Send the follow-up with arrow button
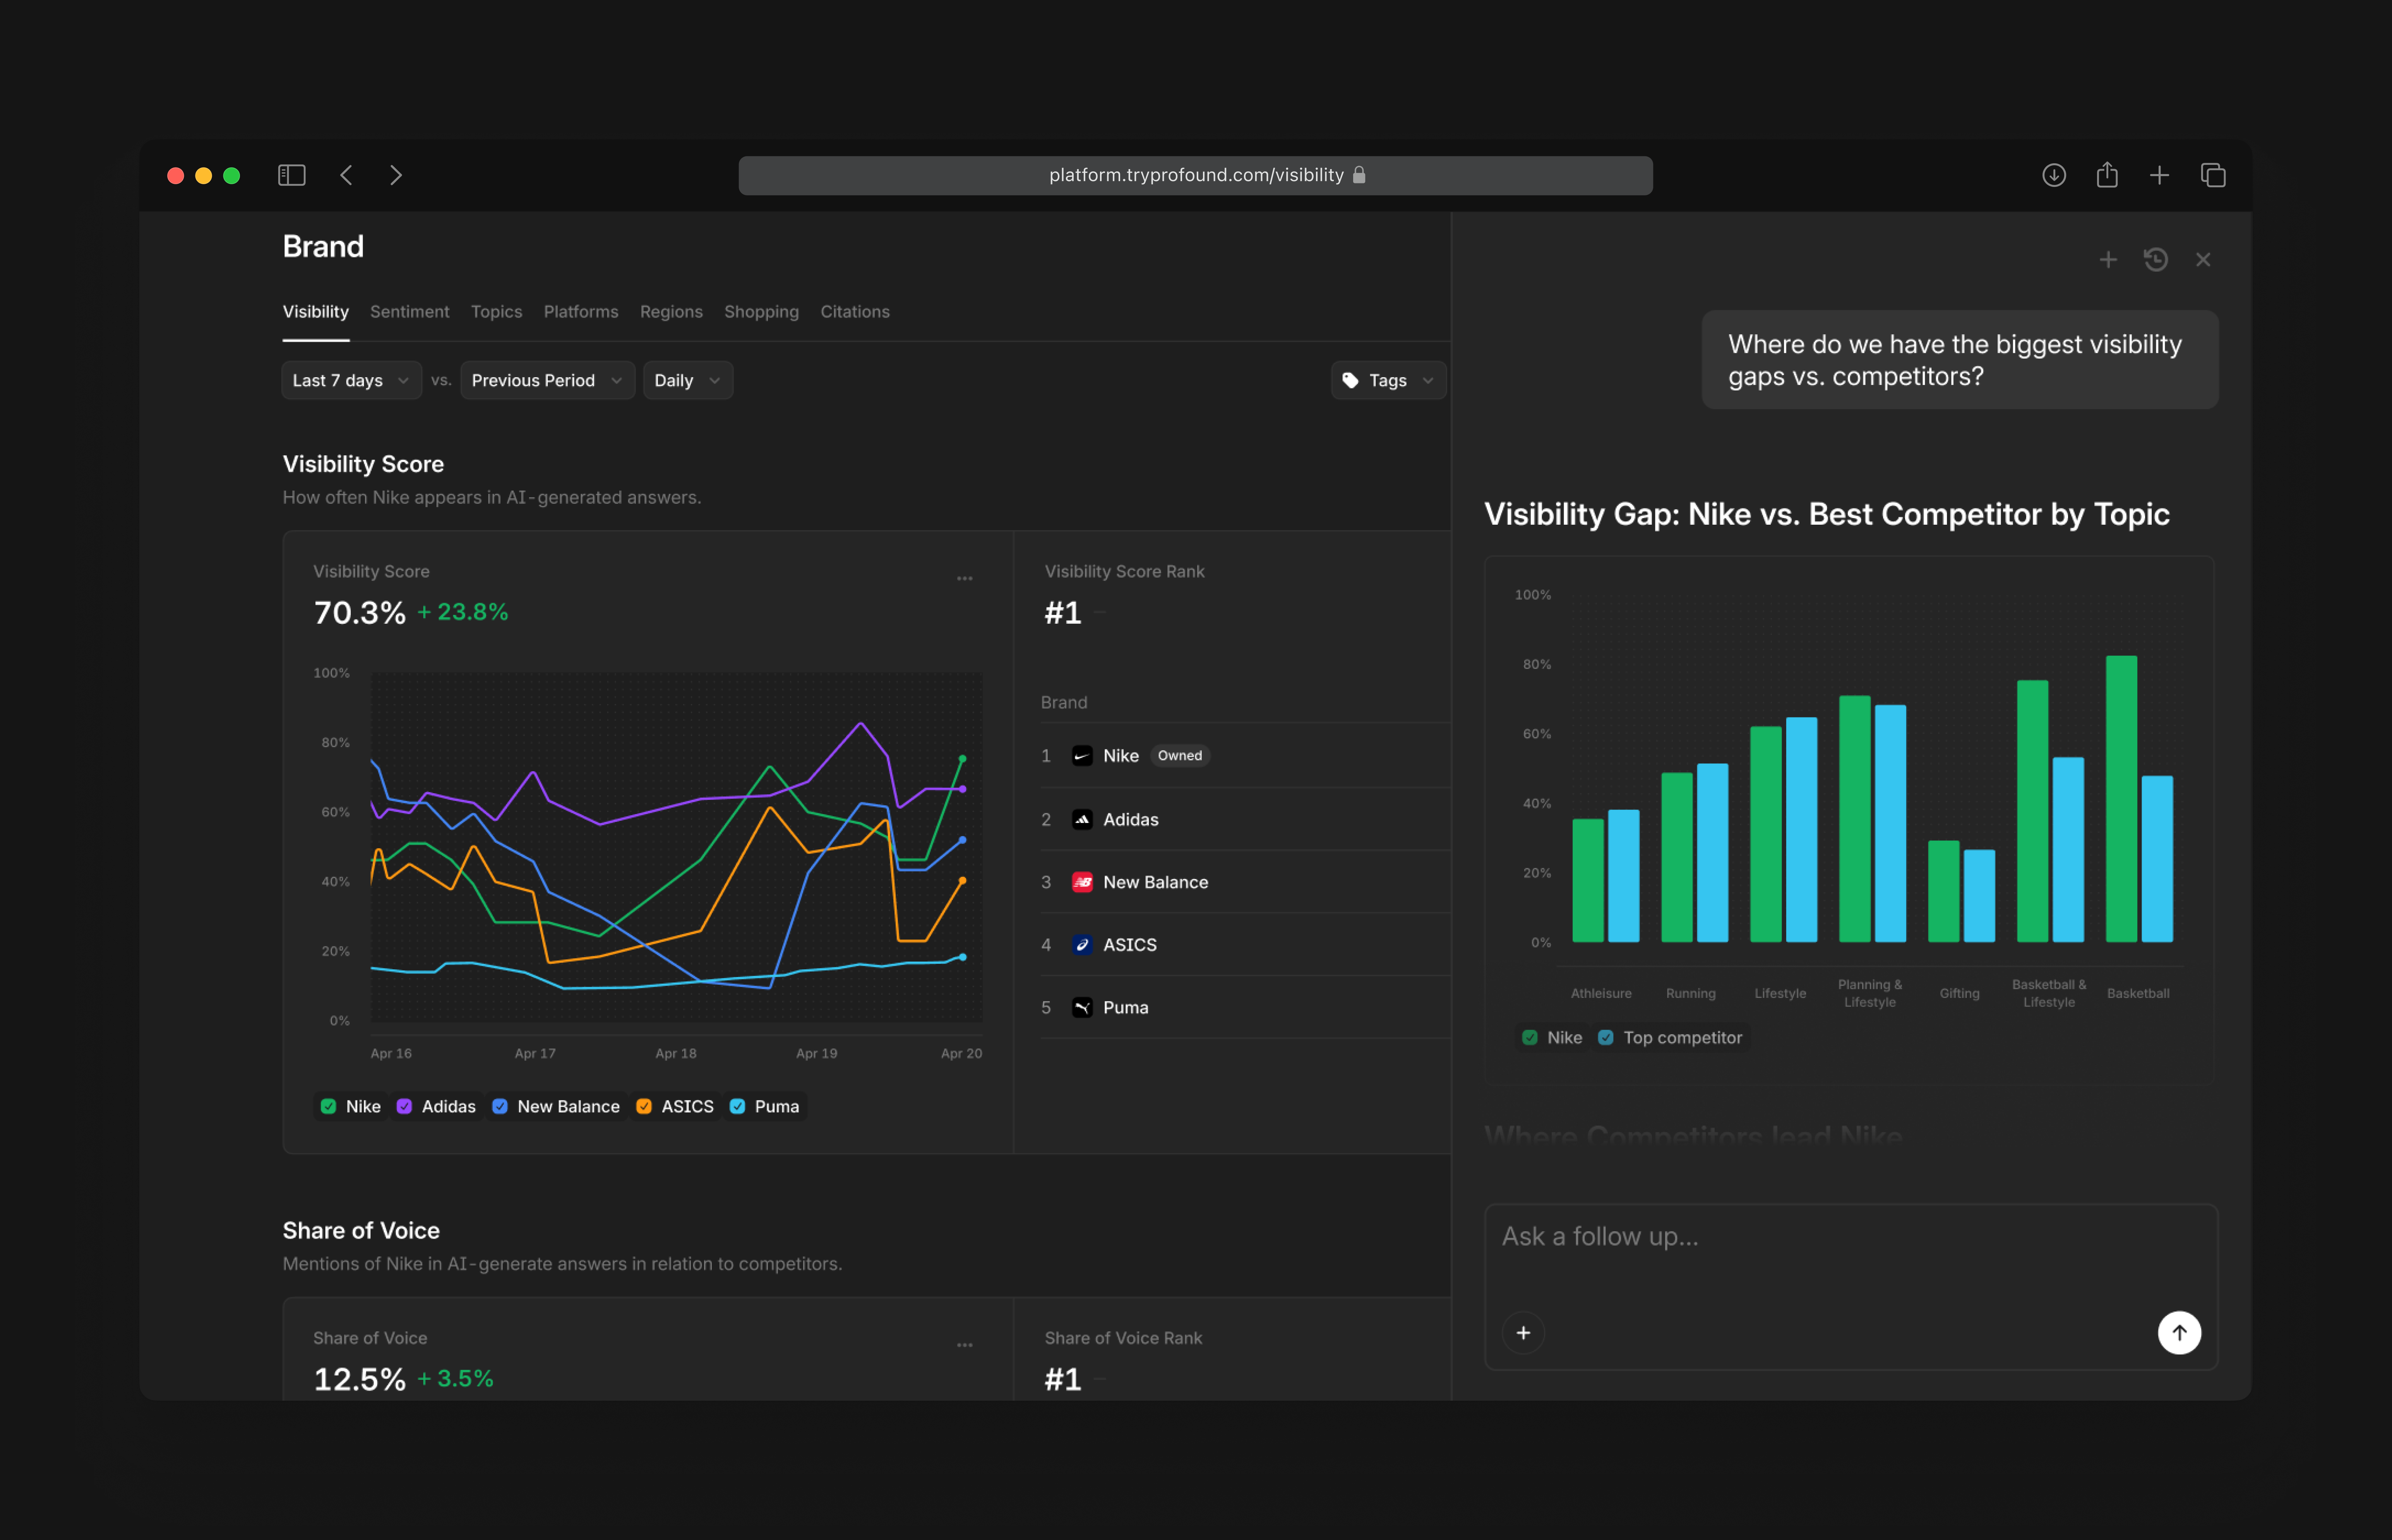This screenshot has width=2392, height=1540. [2179, 1333]
